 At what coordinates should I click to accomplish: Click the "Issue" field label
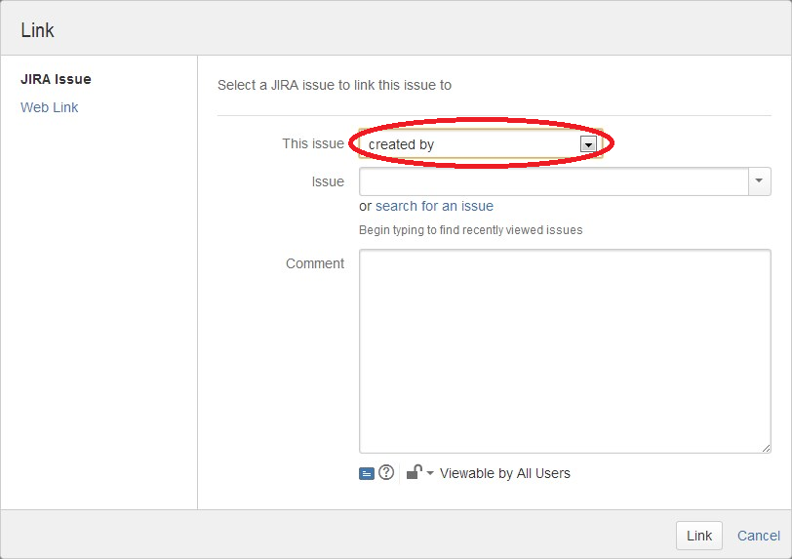pyautogui.click(x=328, y=181)
